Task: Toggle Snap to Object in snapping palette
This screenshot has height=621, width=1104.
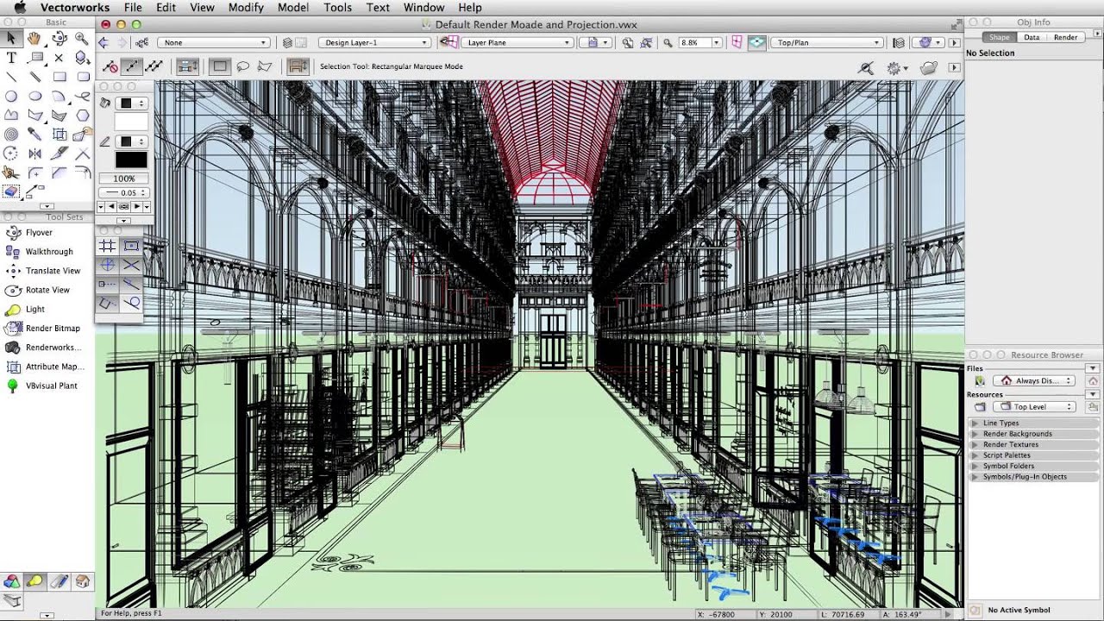Action: pos(131,246)
